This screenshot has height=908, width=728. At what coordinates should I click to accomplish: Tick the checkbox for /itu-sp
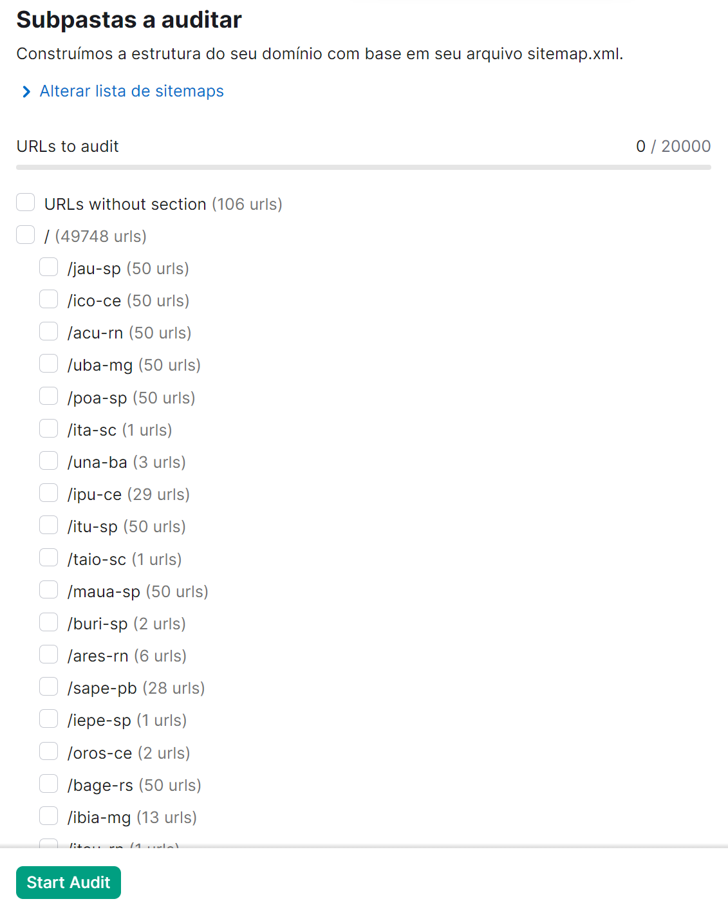point(48,524)
